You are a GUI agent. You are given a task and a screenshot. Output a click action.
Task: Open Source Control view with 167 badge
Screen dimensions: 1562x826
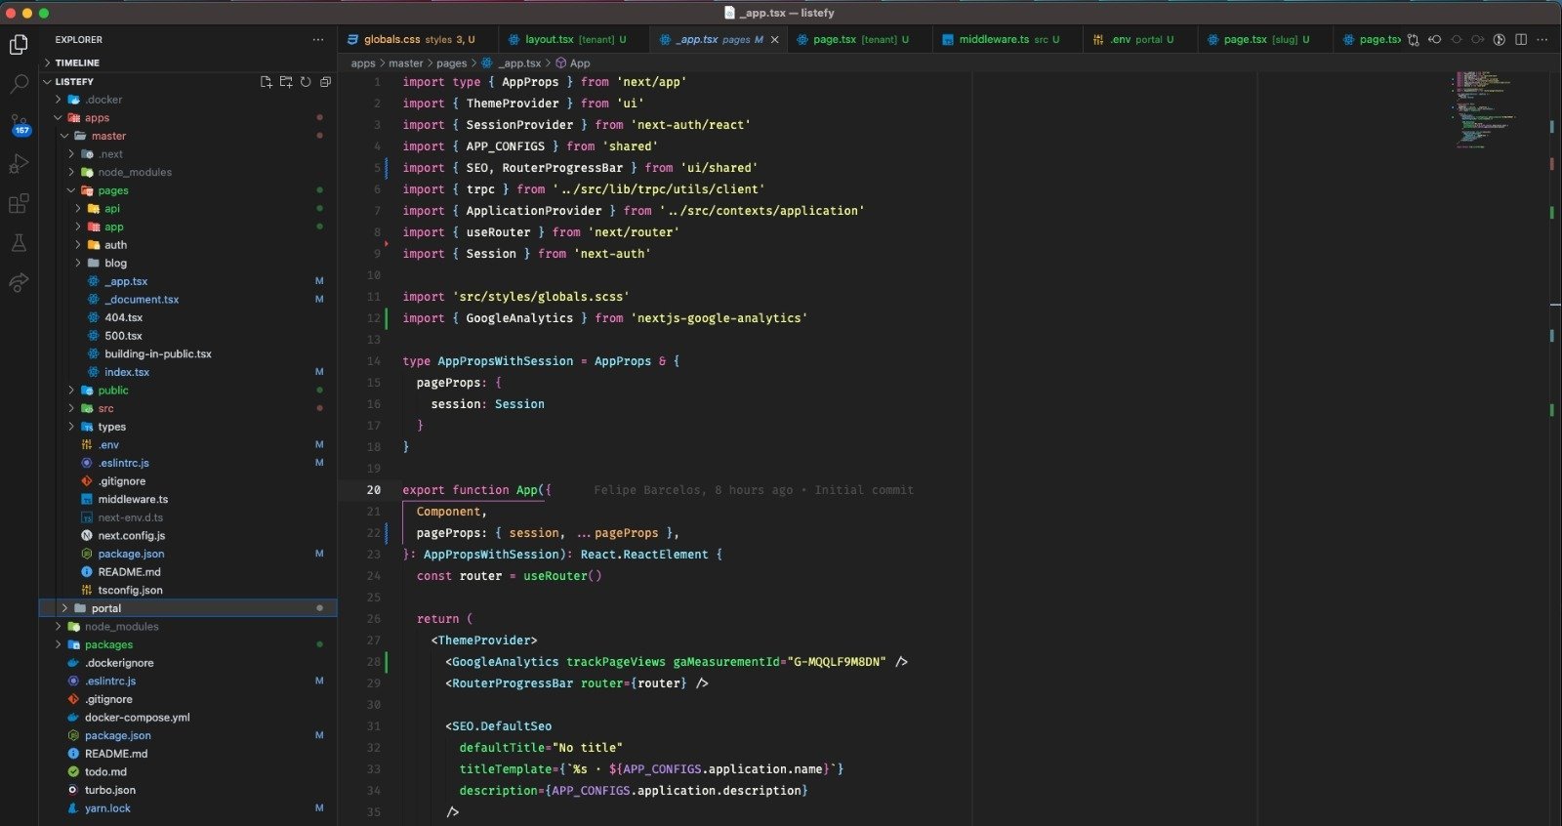(20, 125)
